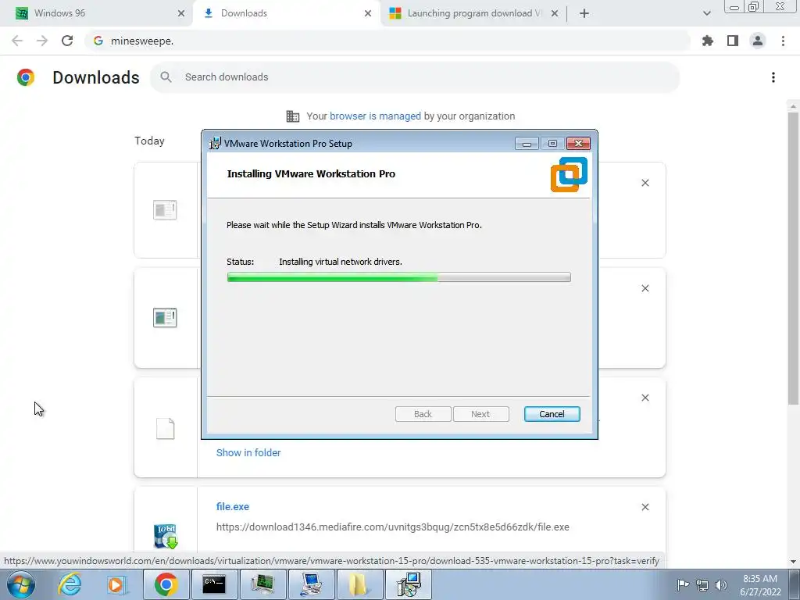Open the Windows Start menu

20,584
